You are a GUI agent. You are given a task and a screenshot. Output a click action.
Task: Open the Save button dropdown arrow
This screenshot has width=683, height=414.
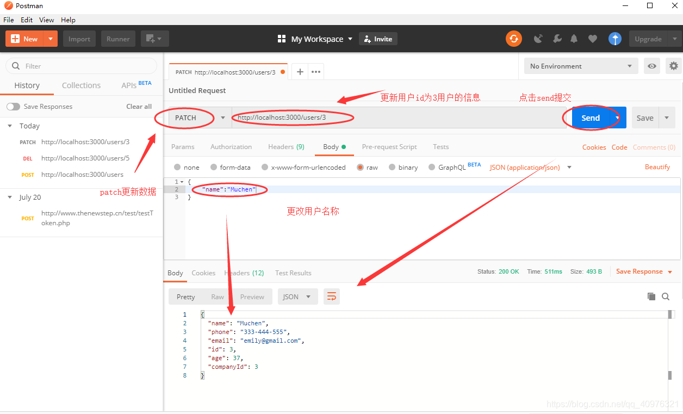click(667, 118)
